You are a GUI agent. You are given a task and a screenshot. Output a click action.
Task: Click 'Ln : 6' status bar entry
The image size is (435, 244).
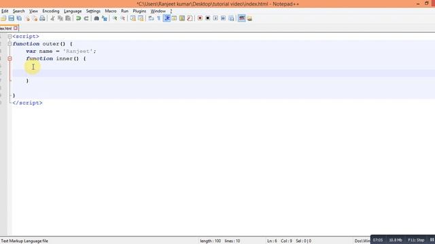(x=272, y=241)
